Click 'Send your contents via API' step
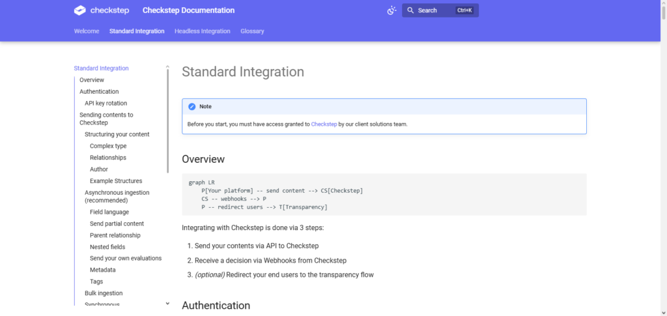This screenshot has width=667, height=316. coord(257,246)
